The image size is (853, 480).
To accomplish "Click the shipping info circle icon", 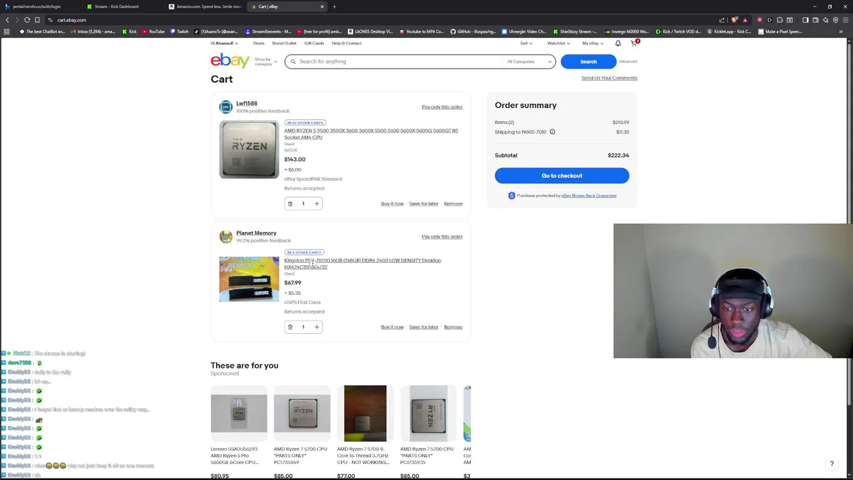I will coord(552,132).
